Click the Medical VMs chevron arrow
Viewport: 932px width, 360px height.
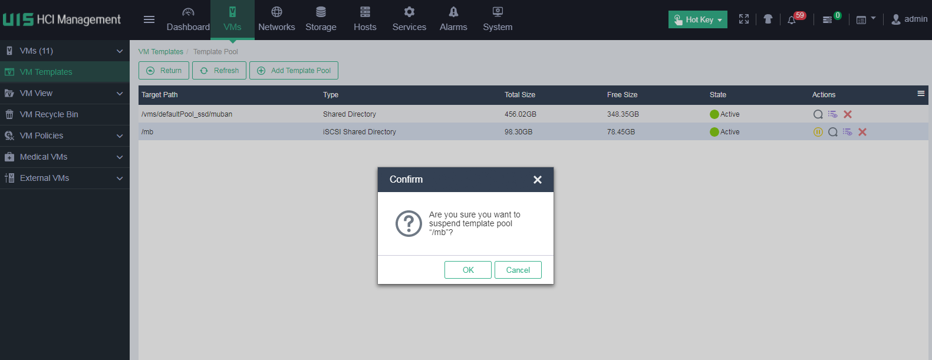pyautogui.click(x=120, y=157)
